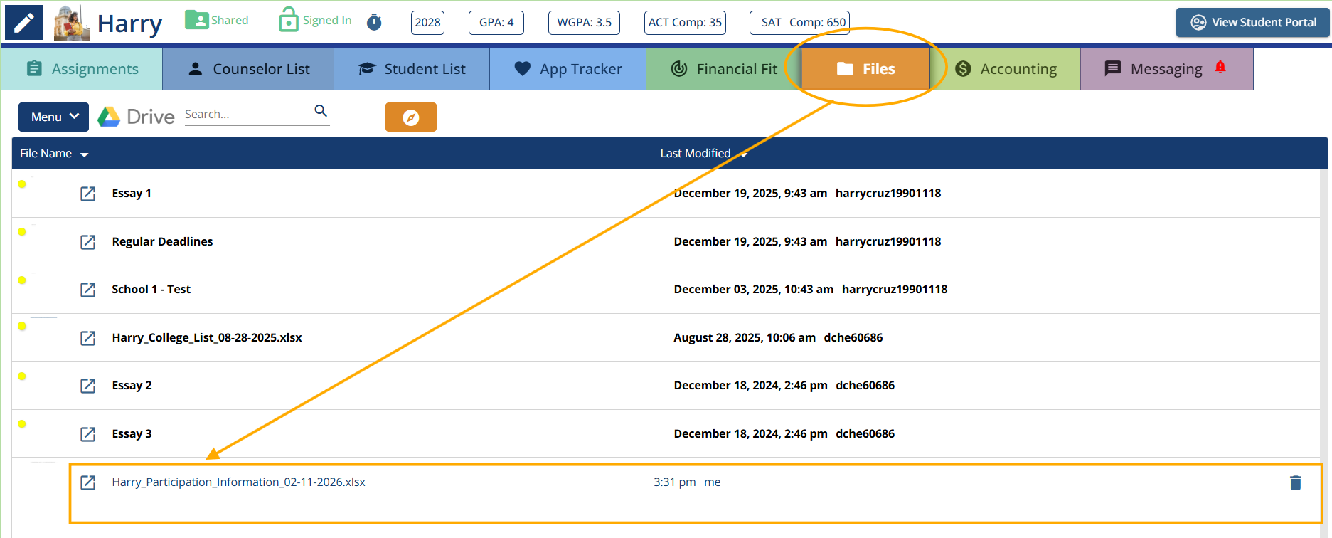Toggle the Shared folder status
Image resolution: width=1332 pixels, height=538 pixels.
coord(216,21)
